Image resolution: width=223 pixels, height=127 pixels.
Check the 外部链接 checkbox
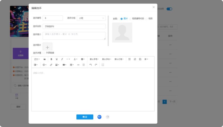tap(44, 53)
